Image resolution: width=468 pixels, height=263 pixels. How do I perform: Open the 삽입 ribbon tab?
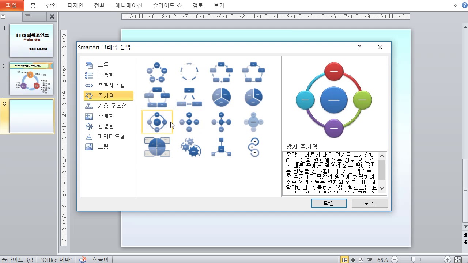pos(52,5)
